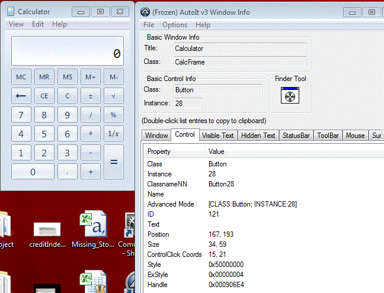
Task: Select the ControlClick Coords value 15, 21
Action: pyautogui.click(x=217, y=255)
